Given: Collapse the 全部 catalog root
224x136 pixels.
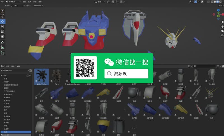Looking at the screenshot, I should point(2,75).
